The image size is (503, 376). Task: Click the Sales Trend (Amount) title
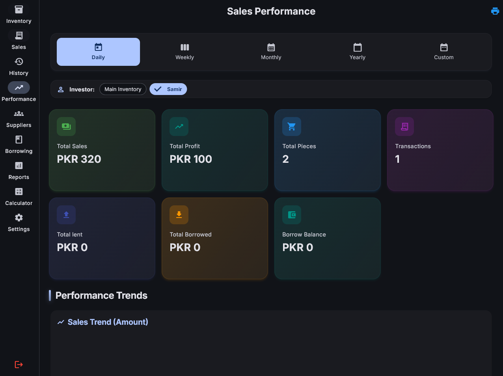click(x=108, y=322)
